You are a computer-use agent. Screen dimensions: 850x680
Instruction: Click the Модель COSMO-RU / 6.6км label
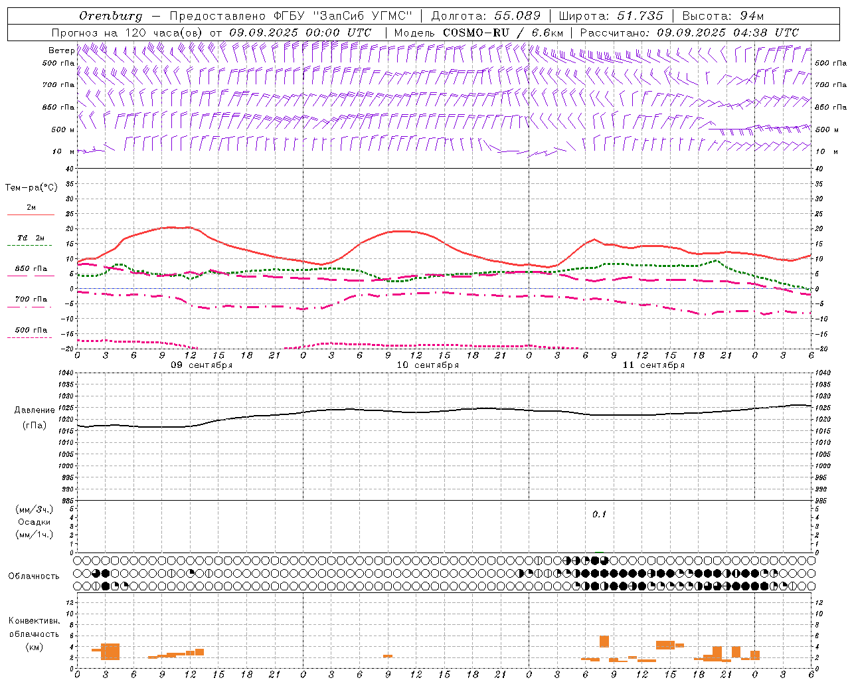pos(479,33)
